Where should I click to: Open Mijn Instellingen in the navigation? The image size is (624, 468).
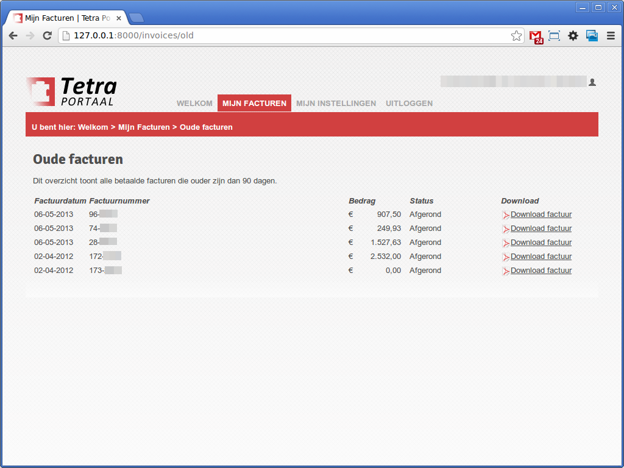336,104
